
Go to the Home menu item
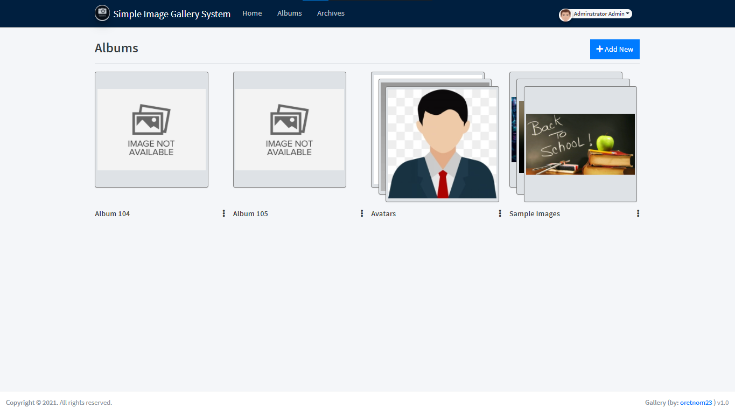pos(252,13)
